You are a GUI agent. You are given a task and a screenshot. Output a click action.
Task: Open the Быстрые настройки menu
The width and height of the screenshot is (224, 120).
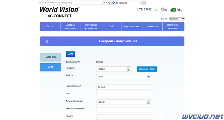[x=71, y=27]
